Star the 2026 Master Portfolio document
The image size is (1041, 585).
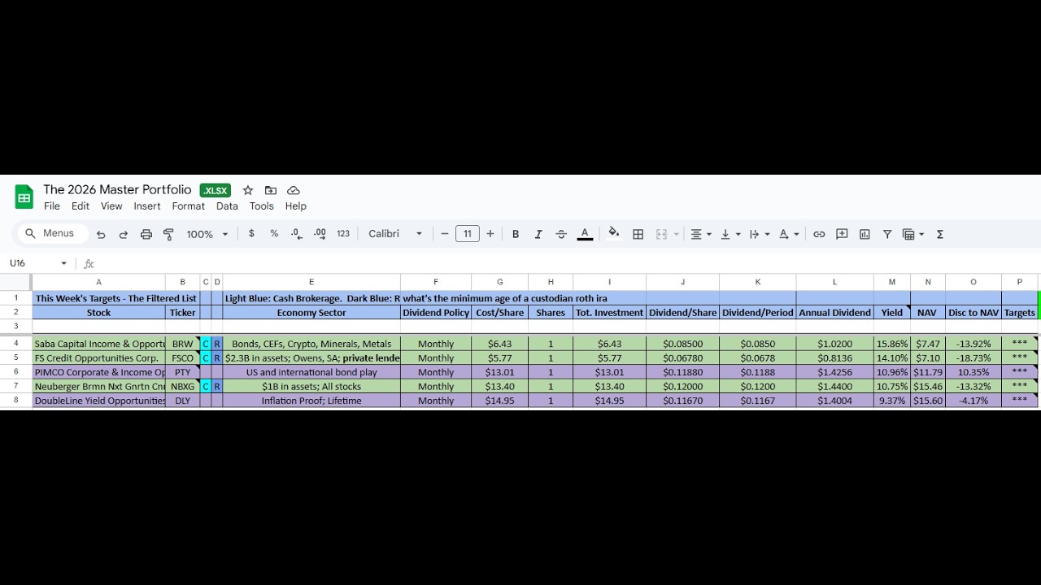[248, 190]
